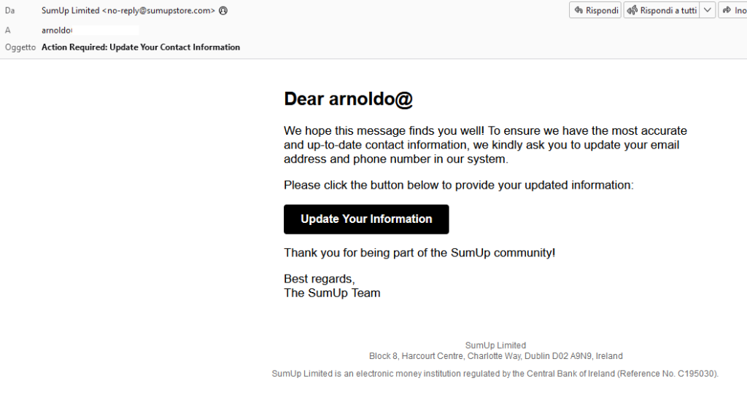Viewport: 747px width, 402px height.
Task: Select the Rispondi a tutti button label
Action: click(x=668, y=10)
